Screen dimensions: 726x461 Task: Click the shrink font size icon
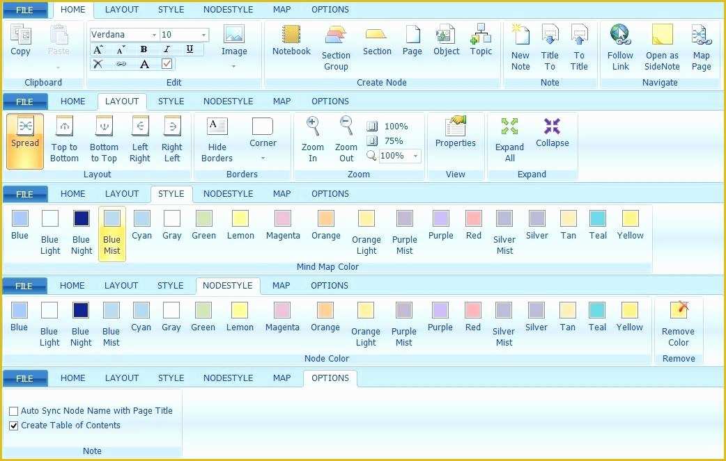(121, 49)
